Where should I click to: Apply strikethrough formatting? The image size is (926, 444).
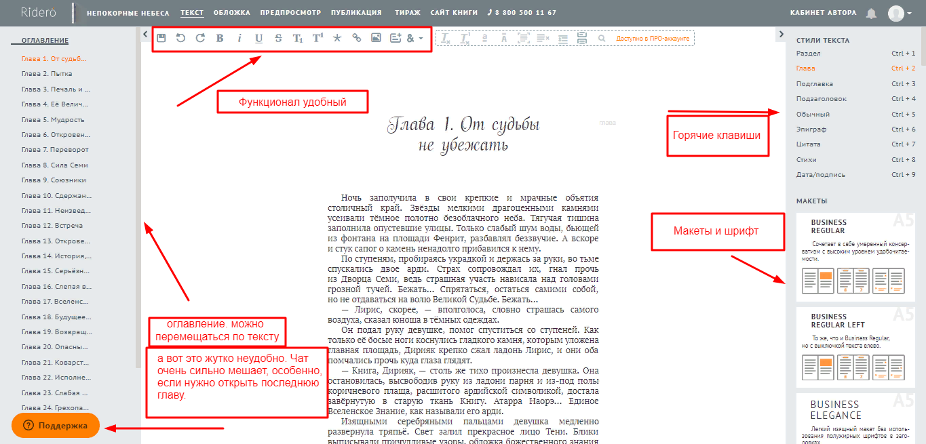(x=278, y=39)
